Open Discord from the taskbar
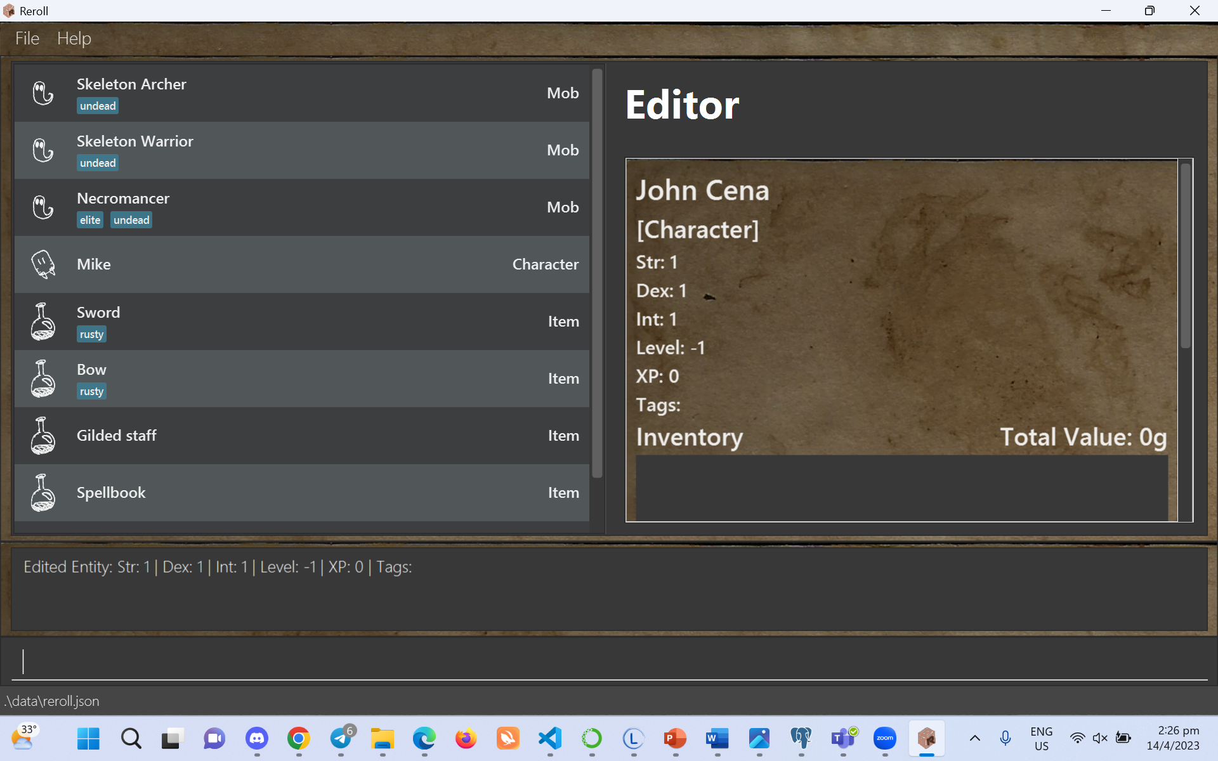The height and width of the screenshot is (761, 1218). [x=256, y=738]
